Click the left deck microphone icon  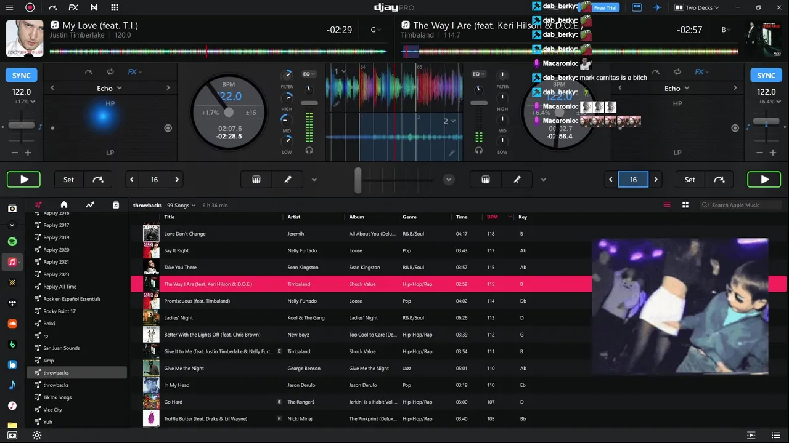[287, 180]
